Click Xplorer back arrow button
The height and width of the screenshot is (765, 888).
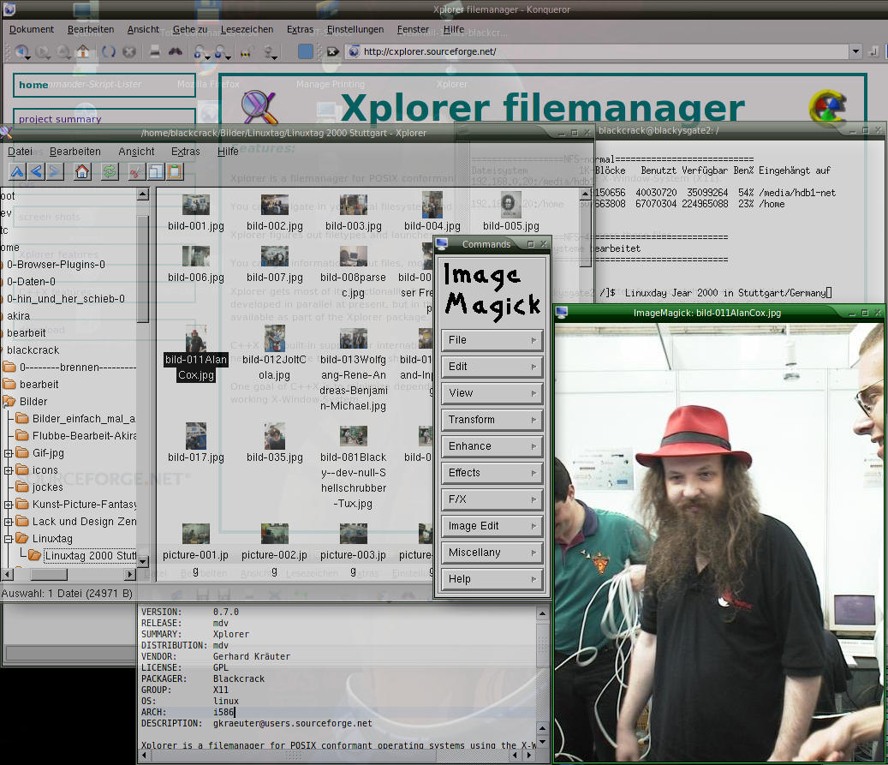[36, 171]
